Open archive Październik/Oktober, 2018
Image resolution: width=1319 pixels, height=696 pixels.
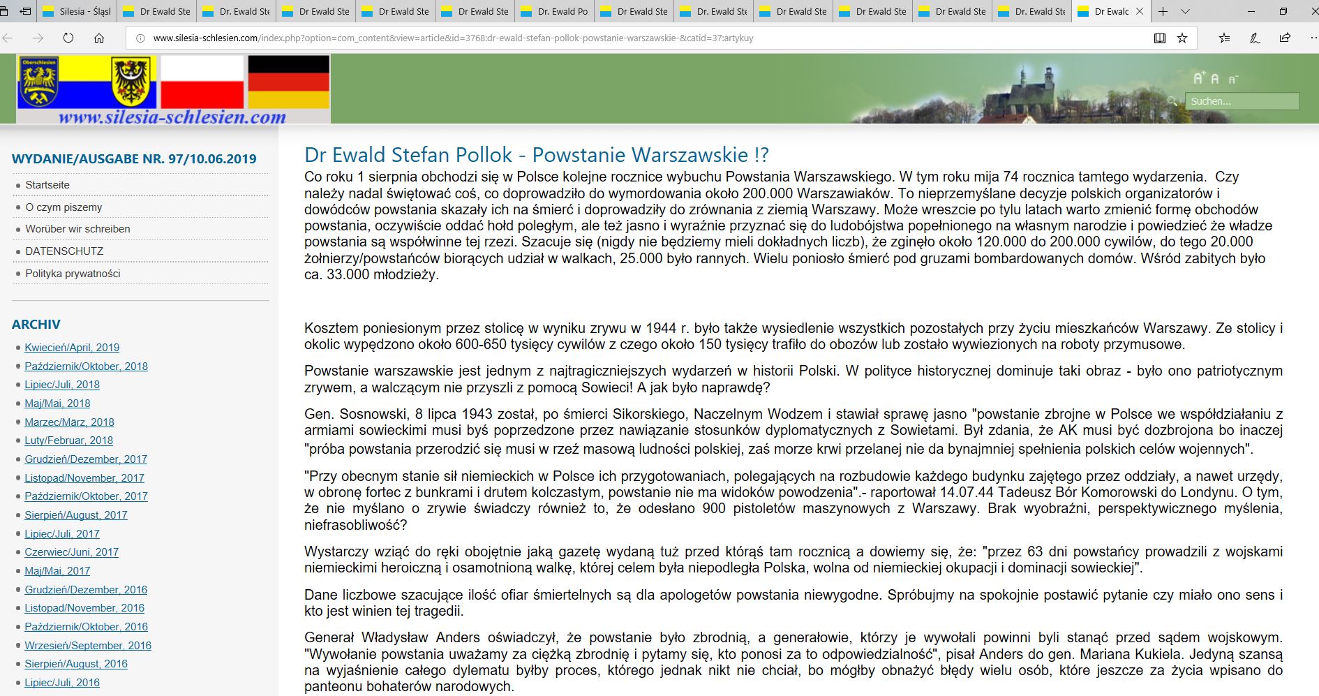pyautogui.click(x=86, y=366)
